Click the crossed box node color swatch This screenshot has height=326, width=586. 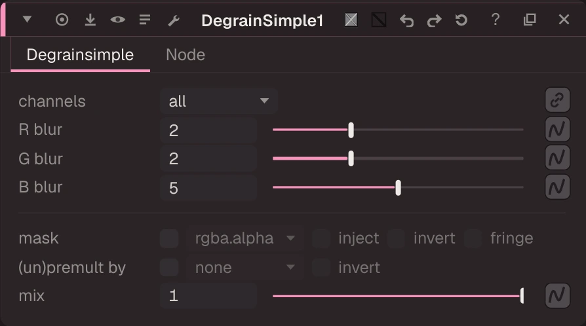(x=351, y=20)
